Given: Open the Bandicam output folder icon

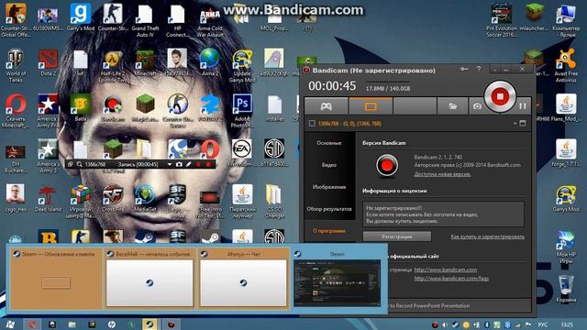Looking at the screenshot, I should click(452, 106).
